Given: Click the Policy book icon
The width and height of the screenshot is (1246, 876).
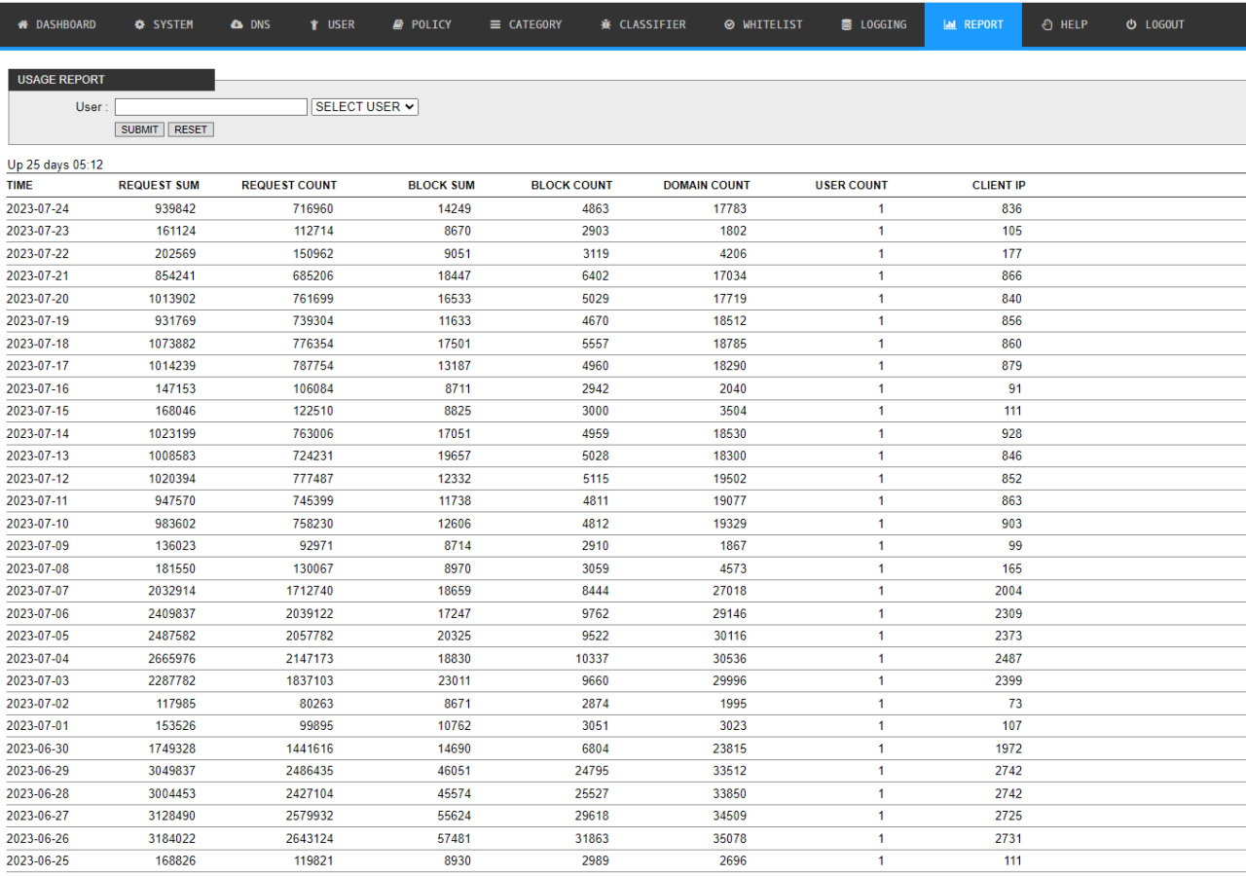Looking at the screenshot, I should click(398, 24).
